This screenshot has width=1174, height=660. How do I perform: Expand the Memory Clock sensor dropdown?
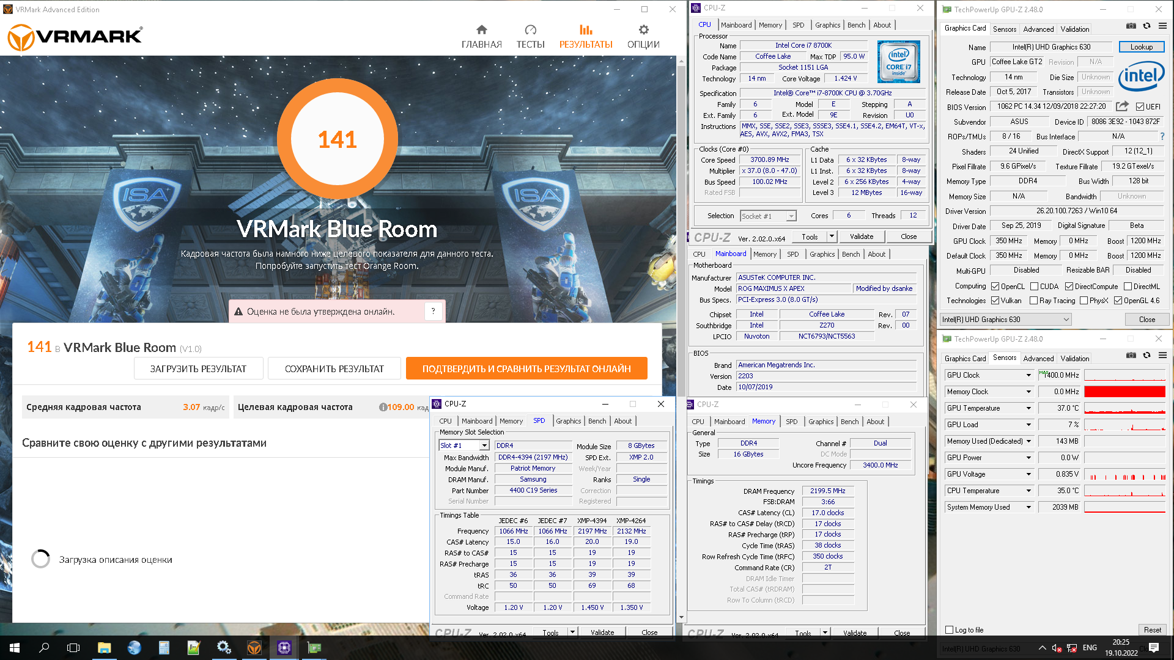[1028, 392]
